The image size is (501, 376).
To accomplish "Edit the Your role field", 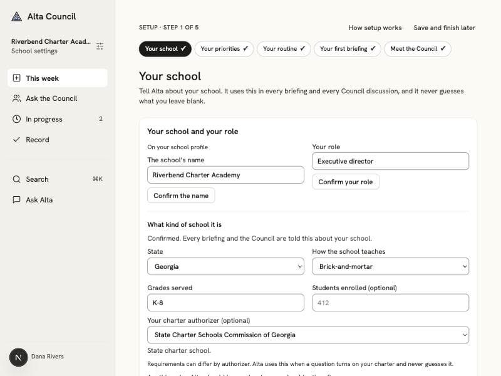I will 390,161.
